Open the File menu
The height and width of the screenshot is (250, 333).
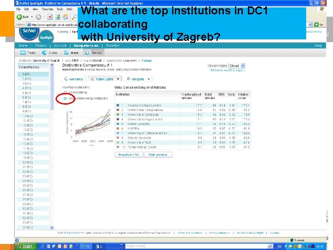[x=18, y=9]
